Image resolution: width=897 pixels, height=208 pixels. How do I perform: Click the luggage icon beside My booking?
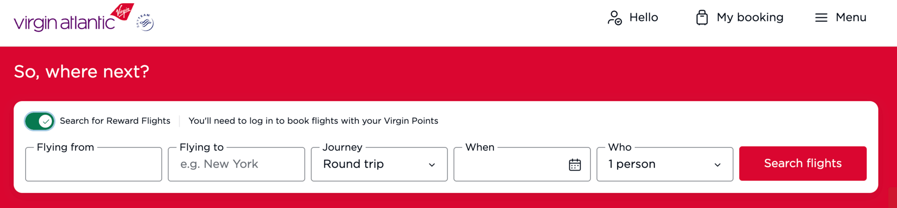pos(702,18)
